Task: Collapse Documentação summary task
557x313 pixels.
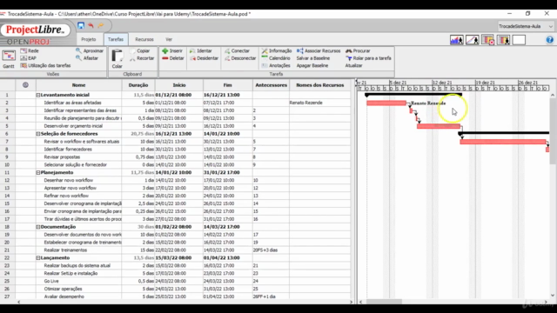Action: click(x=38, y=227)
